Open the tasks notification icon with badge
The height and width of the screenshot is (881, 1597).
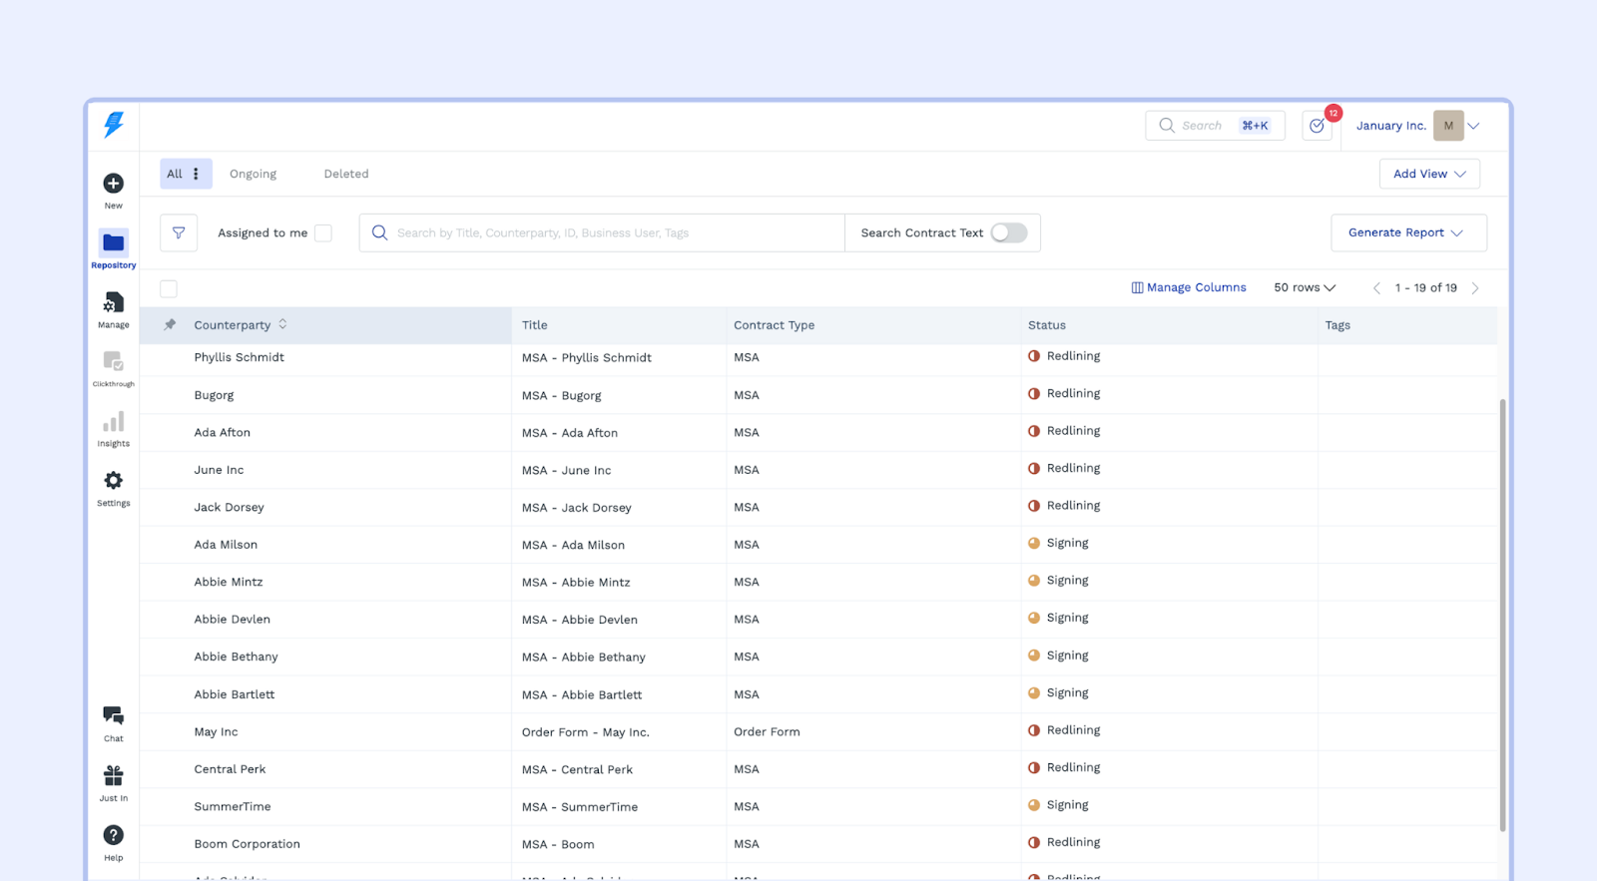tap(1318, 126)
